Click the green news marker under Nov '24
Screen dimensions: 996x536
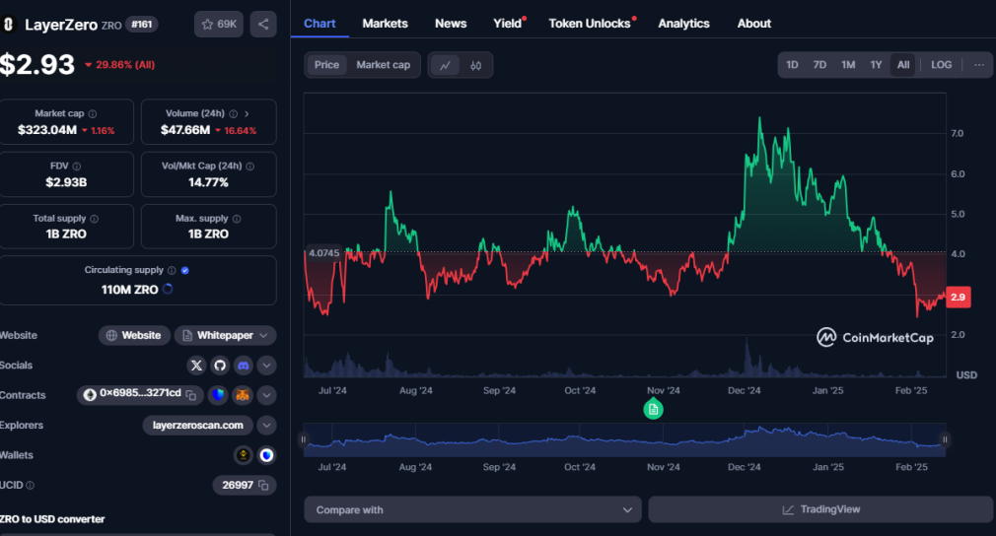click(653, 409)
